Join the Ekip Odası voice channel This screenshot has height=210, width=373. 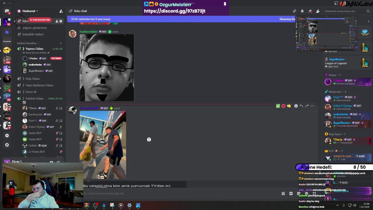tap(32, 79)
